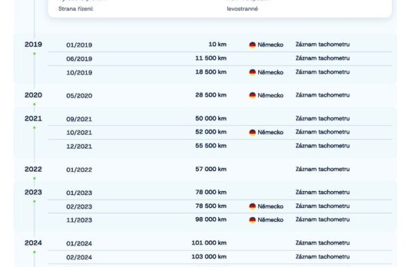
Task: Click the German flag icon for 05/2020
Action: pyautogui.click(x=252, y=95)
